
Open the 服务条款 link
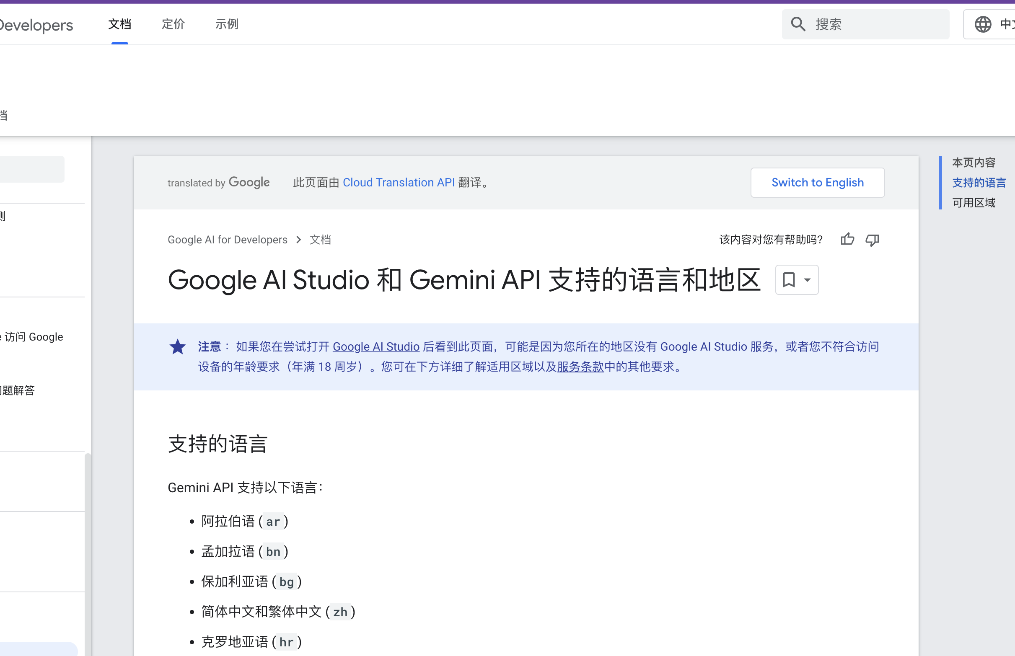tap(580, 367)
